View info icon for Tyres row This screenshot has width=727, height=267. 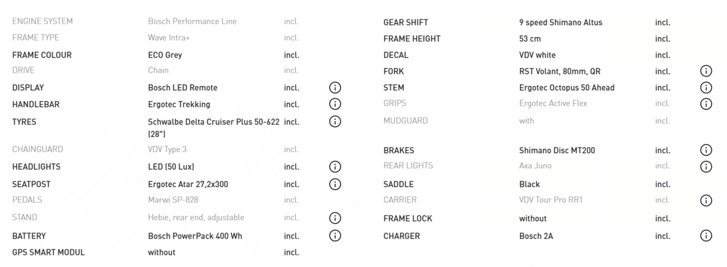(x=335, y=122)
